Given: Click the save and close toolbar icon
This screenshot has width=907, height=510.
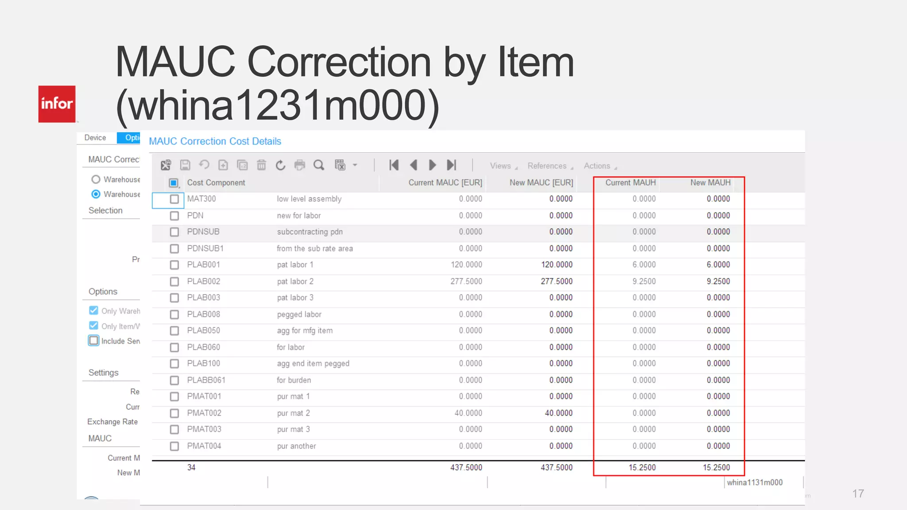Looking at the screenshot, I should (x=166, y=165).
